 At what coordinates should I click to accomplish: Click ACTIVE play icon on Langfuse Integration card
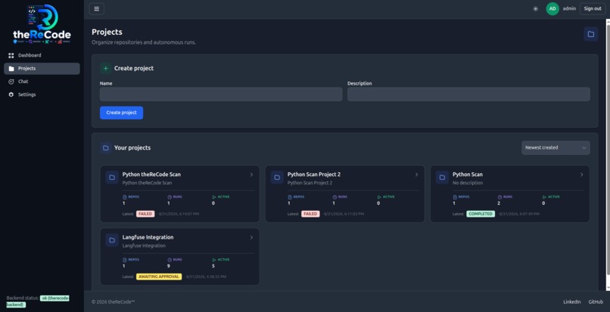tap(214, 260)
